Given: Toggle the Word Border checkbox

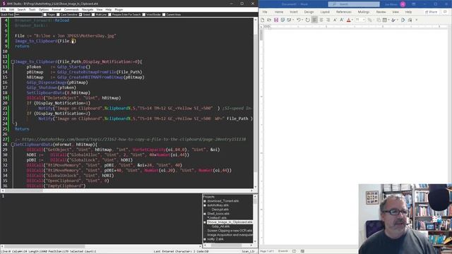Looking at the screenshot, I should [144, 14].
